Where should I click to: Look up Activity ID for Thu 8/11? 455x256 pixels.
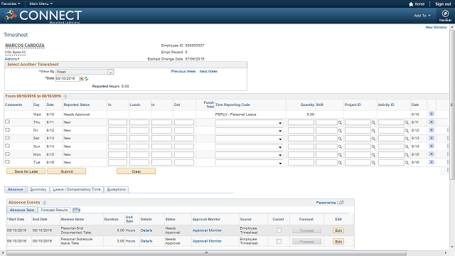coord(407,123)
